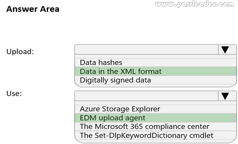
Task: Open the Use combo box field
Action: (x=146, y=96)
